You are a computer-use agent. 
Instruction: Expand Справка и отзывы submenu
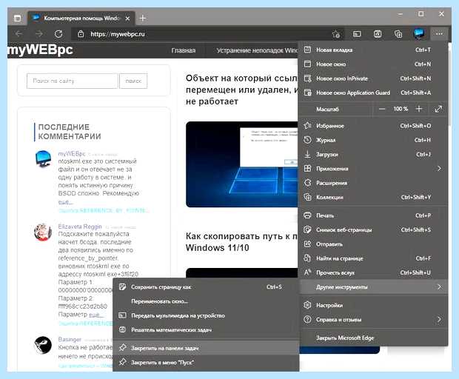[x=372, y=320]
